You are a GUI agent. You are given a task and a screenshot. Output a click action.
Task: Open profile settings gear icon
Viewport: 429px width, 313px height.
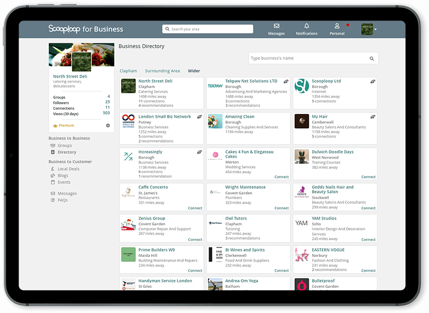point(108,126)
